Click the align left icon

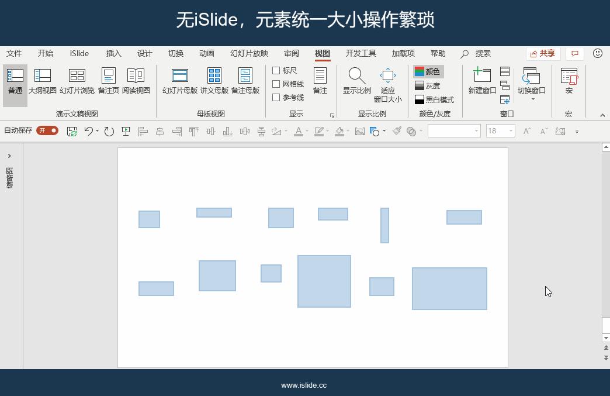tap(143, 132)
